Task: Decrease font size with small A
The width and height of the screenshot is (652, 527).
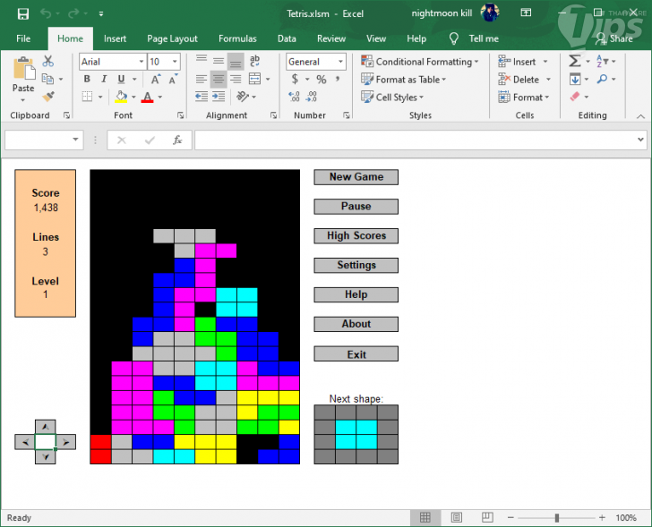Action: (173, 79)
